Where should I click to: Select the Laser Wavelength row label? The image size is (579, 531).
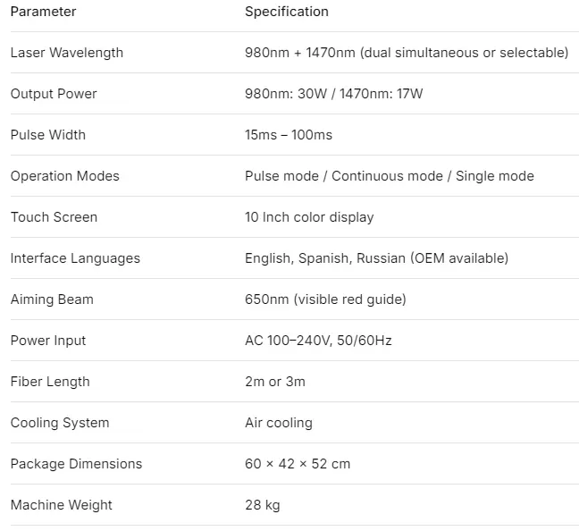[x=67, y=53]
